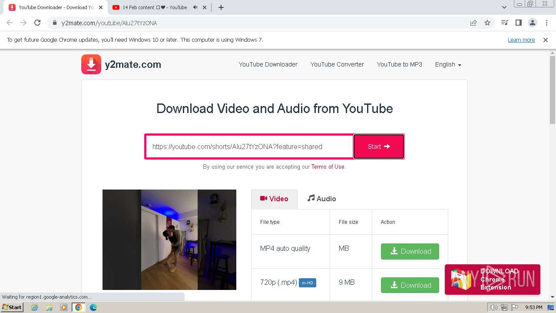Click the browser address bar
Viewport: 556px width, 313px height.
[x=261, y=23]
